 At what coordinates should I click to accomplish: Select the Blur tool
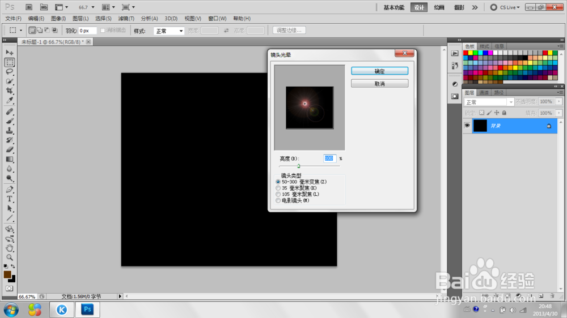click(x=10, y=169)
